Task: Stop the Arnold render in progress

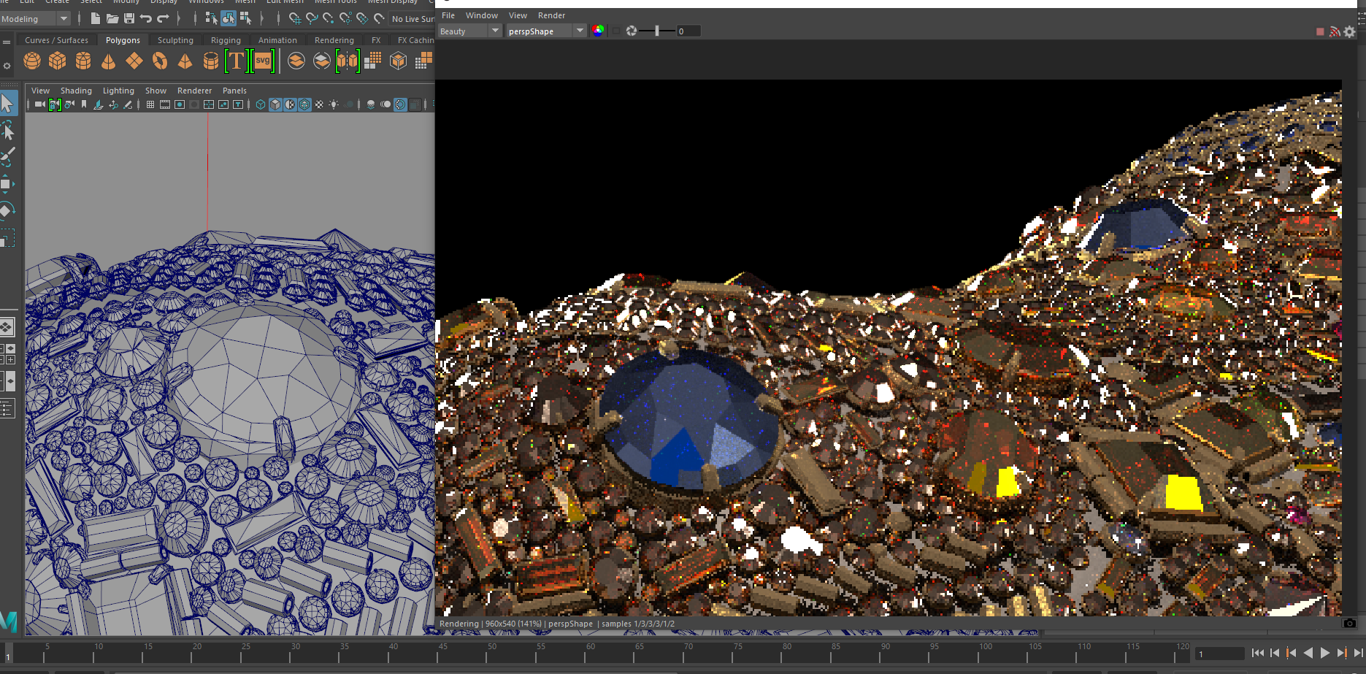Action: (1320, 31)
